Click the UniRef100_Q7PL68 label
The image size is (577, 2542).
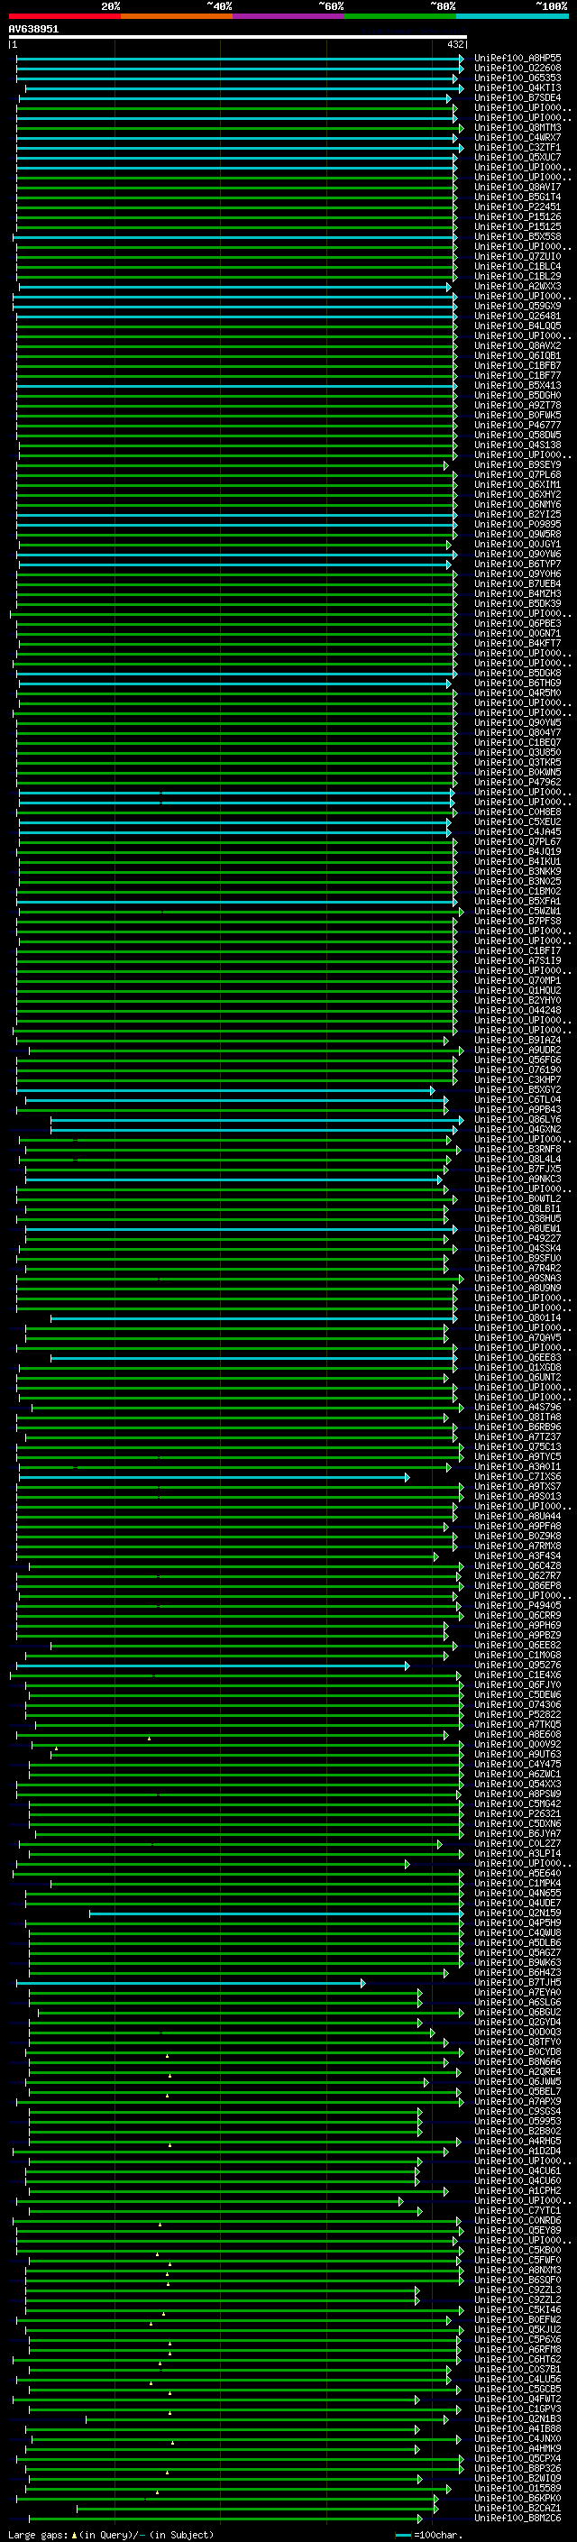517,474
